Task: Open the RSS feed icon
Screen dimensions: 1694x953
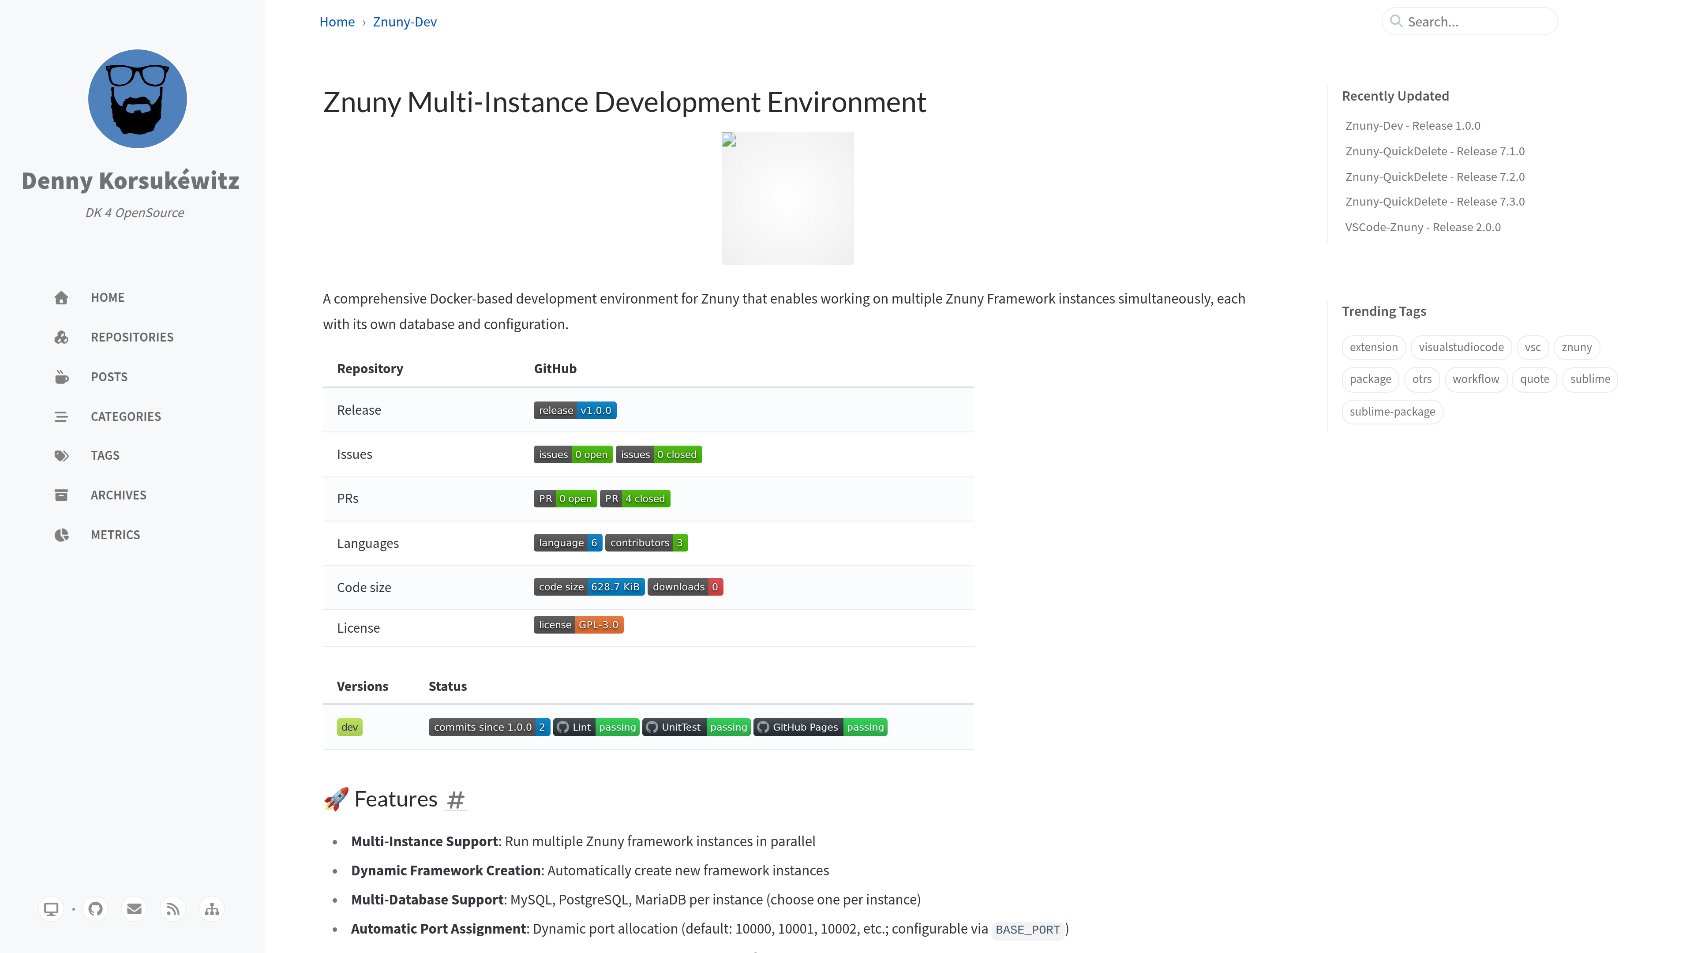Action: pos(173,909)
